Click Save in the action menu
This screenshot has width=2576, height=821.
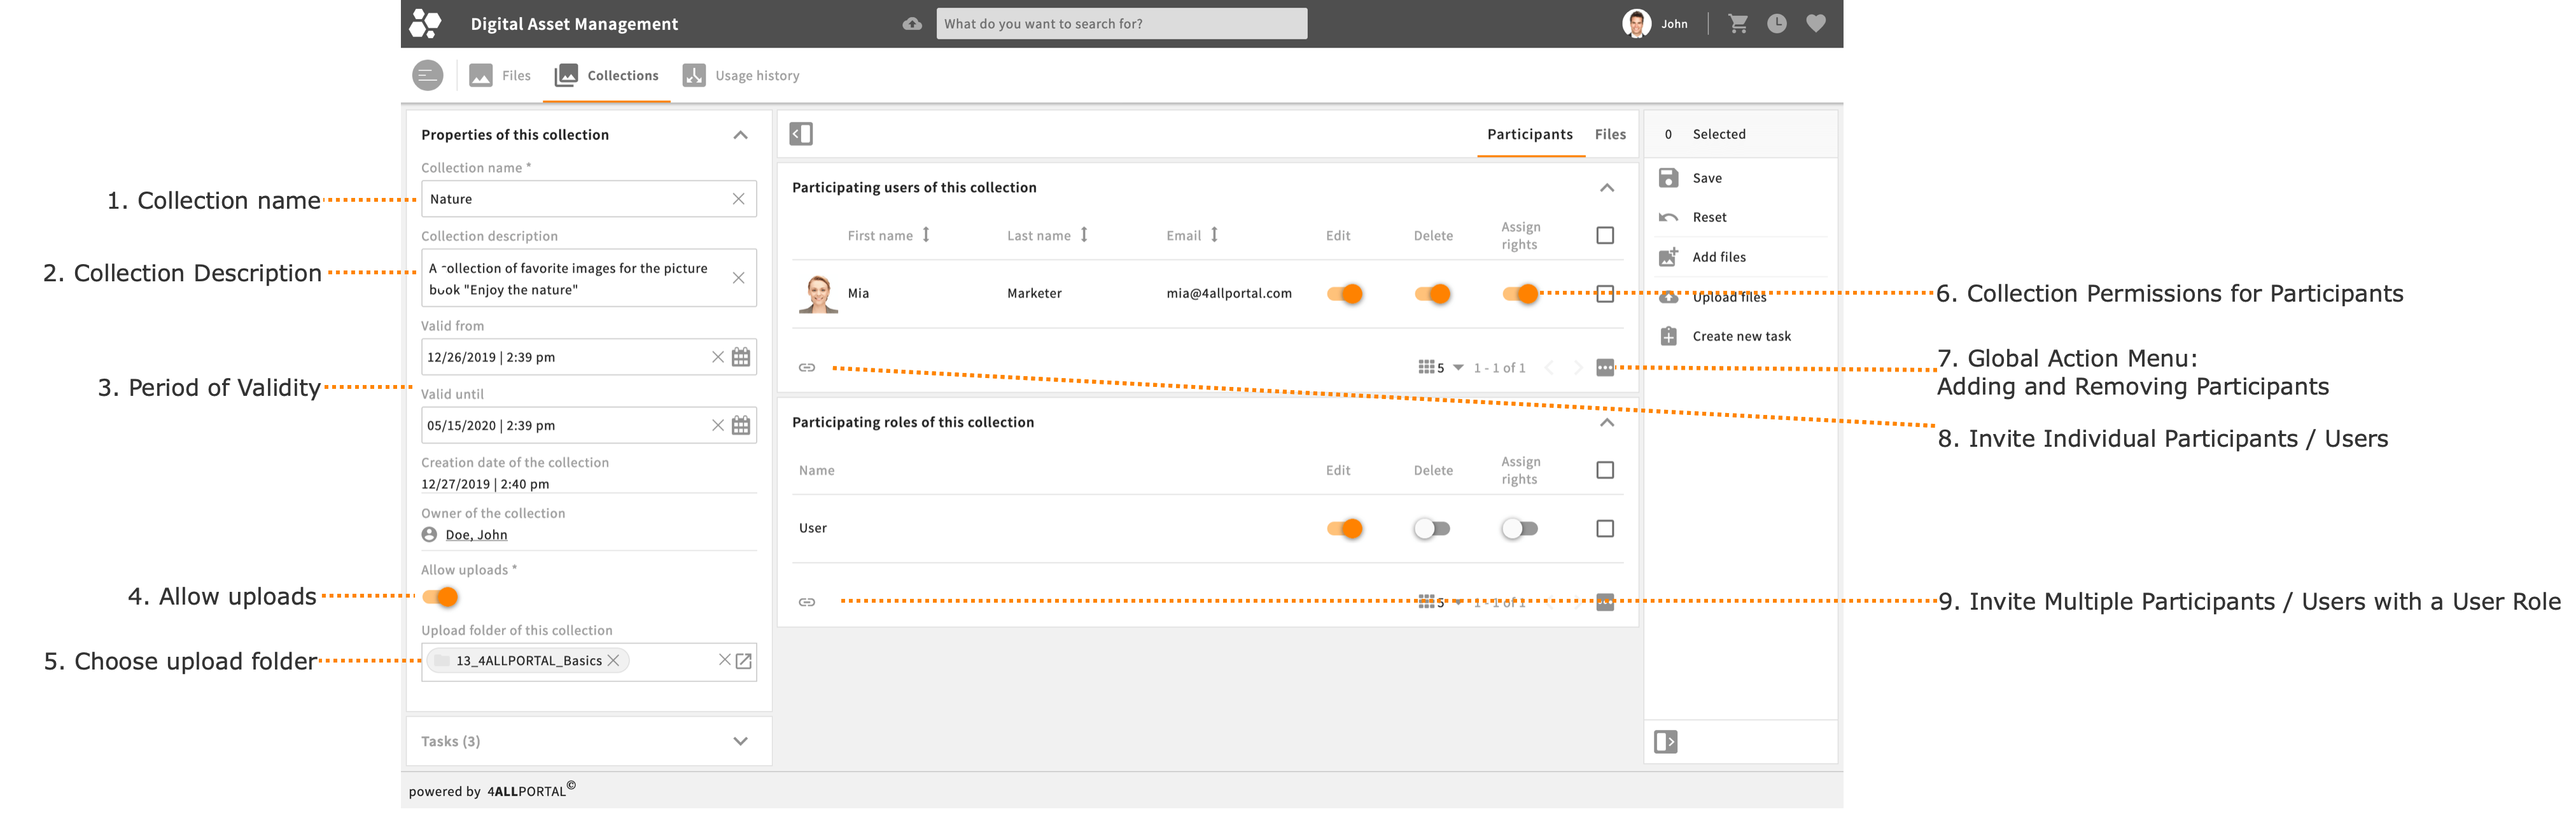1706,178
